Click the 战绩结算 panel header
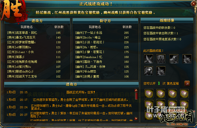This screenshot has height=128, width=197. (x=167, y=20)
